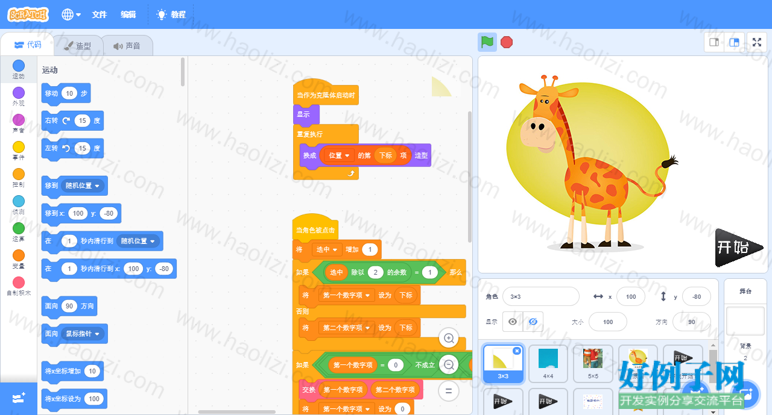Switch to the 声音 sounds tab

coord(127,46)
